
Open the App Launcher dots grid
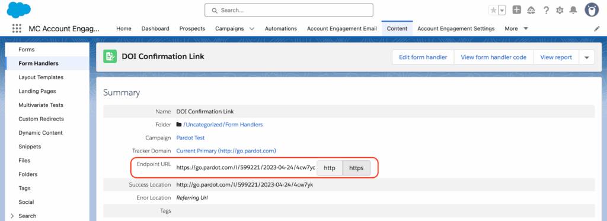coord(17,28)
